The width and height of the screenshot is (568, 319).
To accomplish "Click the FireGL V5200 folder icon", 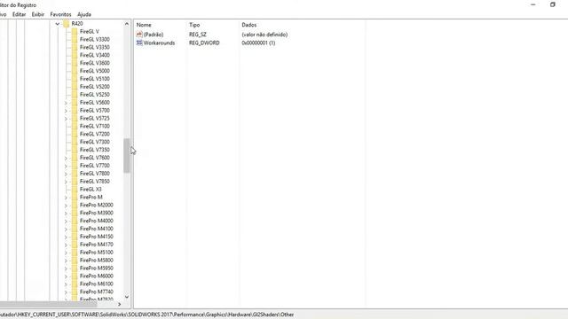I will (x=75, y=87).
